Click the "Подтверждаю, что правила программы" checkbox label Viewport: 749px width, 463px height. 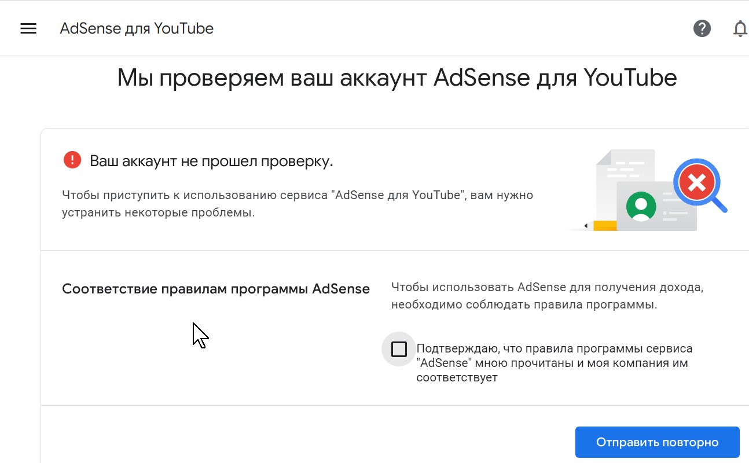pos(555,363)
